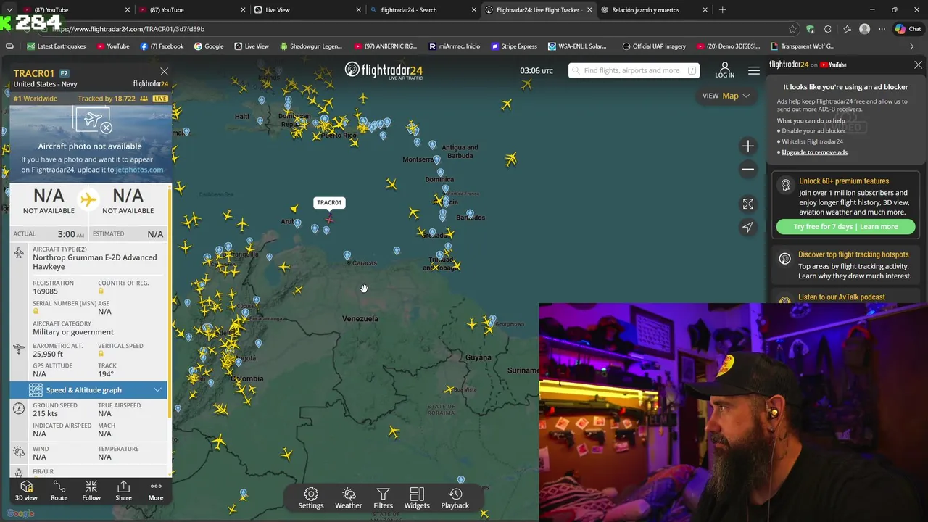
Task: Open the Share option
Action: [123, 490]
